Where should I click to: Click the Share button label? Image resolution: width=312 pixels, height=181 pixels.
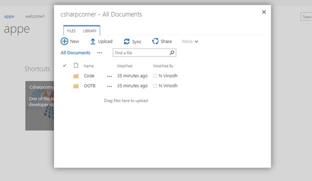pos(166,41)
